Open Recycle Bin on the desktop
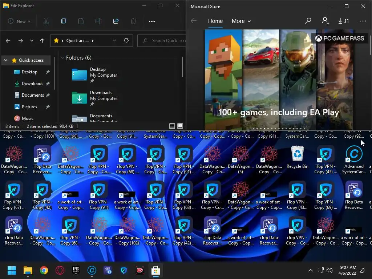This screenshot has height=279, width=372. point(298,158)
